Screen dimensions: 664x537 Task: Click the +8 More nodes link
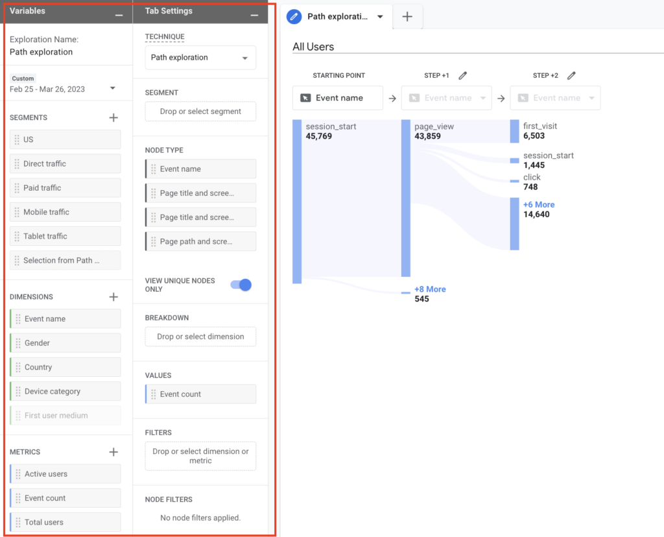[430, 289]
